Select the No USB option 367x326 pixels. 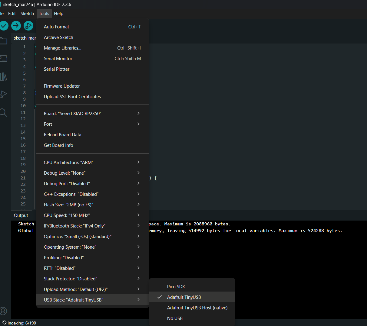coord(192,318)
